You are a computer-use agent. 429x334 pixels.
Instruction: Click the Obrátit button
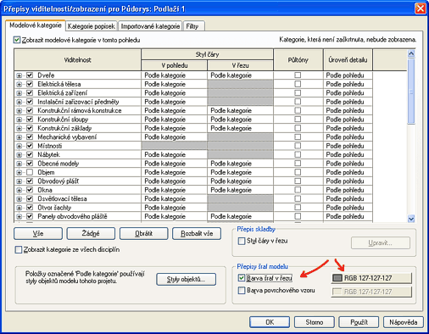[x=143, y=234]
